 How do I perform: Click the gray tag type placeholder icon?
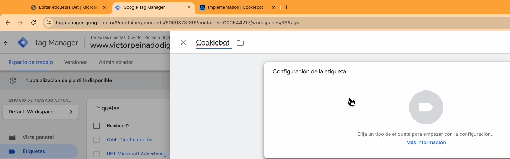tap(426, 107)
